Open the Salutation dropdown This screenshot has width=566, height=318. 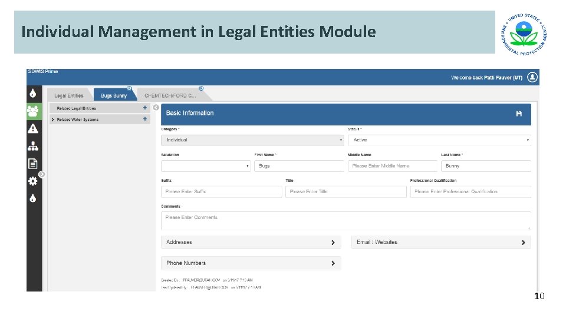[x=206, y=166]
